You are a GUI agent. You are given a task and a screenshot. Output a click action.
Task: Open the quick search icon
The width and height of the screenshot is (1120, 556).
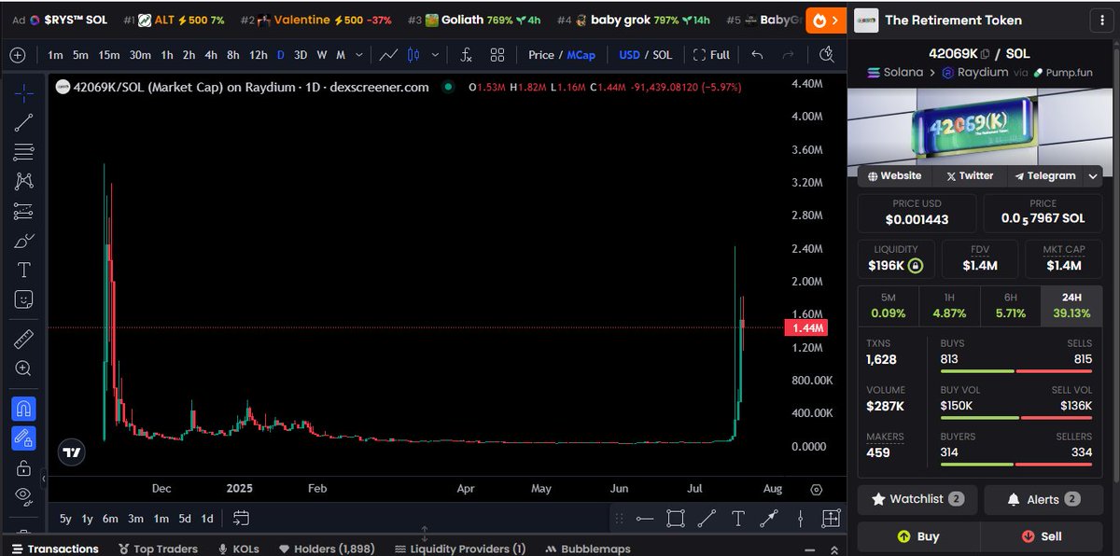point(826,55)
